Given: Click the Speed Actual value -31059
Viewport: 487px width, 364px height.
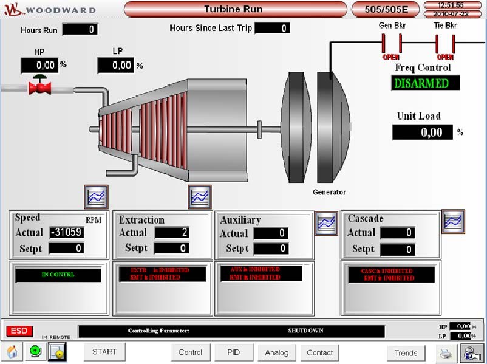Looking at the screenshot, I should click(67, 232).
